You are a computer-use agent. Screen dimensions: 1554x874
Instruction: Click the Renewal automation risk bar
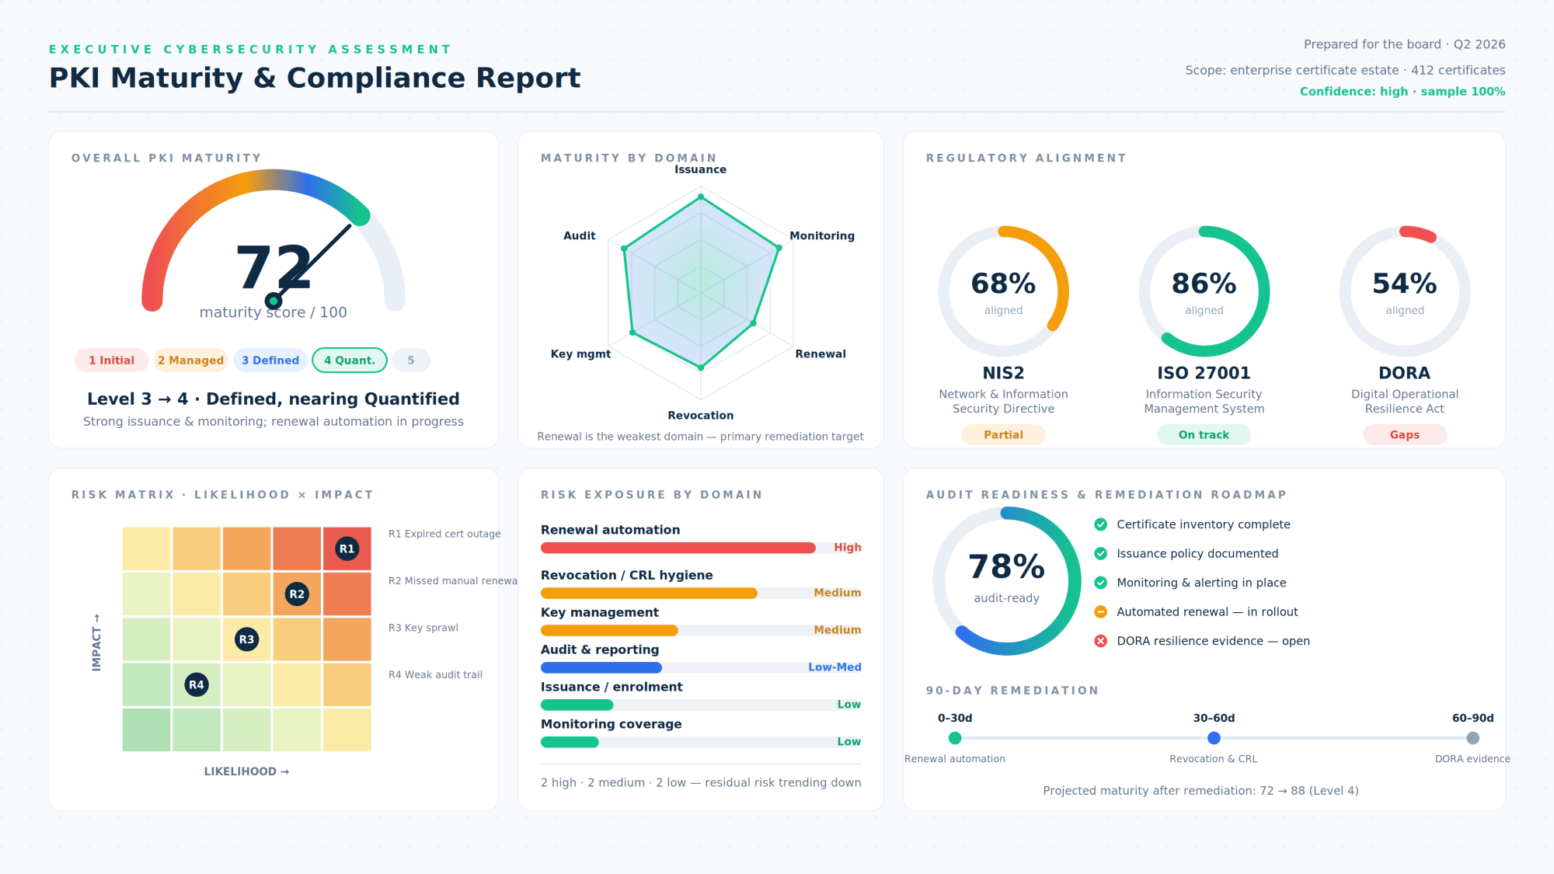(x=701, y=548)
